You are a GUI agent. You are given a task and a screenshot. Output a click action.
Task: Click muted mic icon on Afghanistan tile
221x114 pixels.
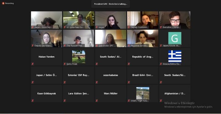pos(161,101)
